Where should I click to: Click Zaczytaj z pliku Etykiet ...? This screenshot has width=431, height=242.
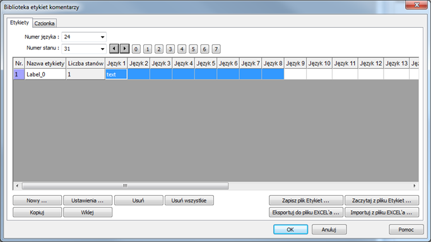[x=382, y=200]
